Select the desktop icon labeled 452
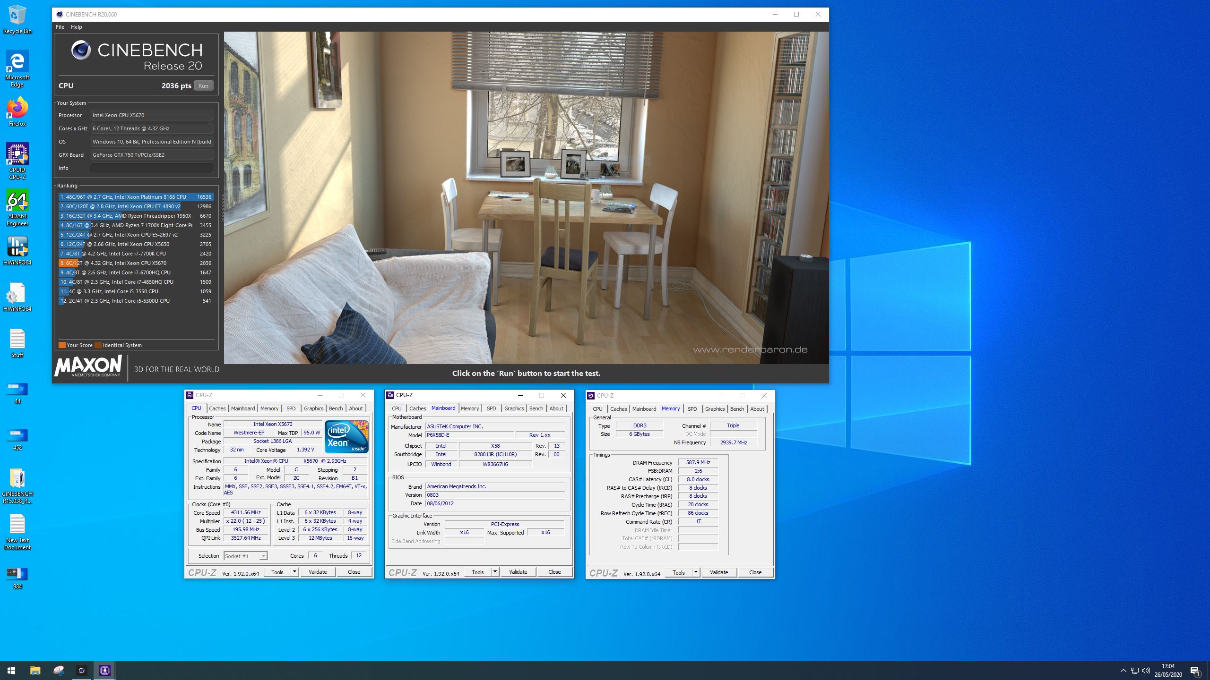The width and height of the screenshot is (1210, 680). 17,439
